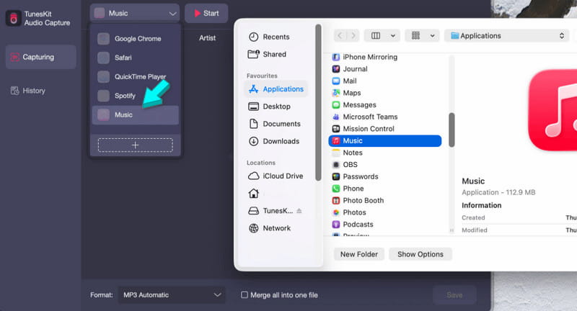Image resolution: width=577 pixels, height=311 pixels.
Task: Select the Journal app
Action: pos(384,69)
